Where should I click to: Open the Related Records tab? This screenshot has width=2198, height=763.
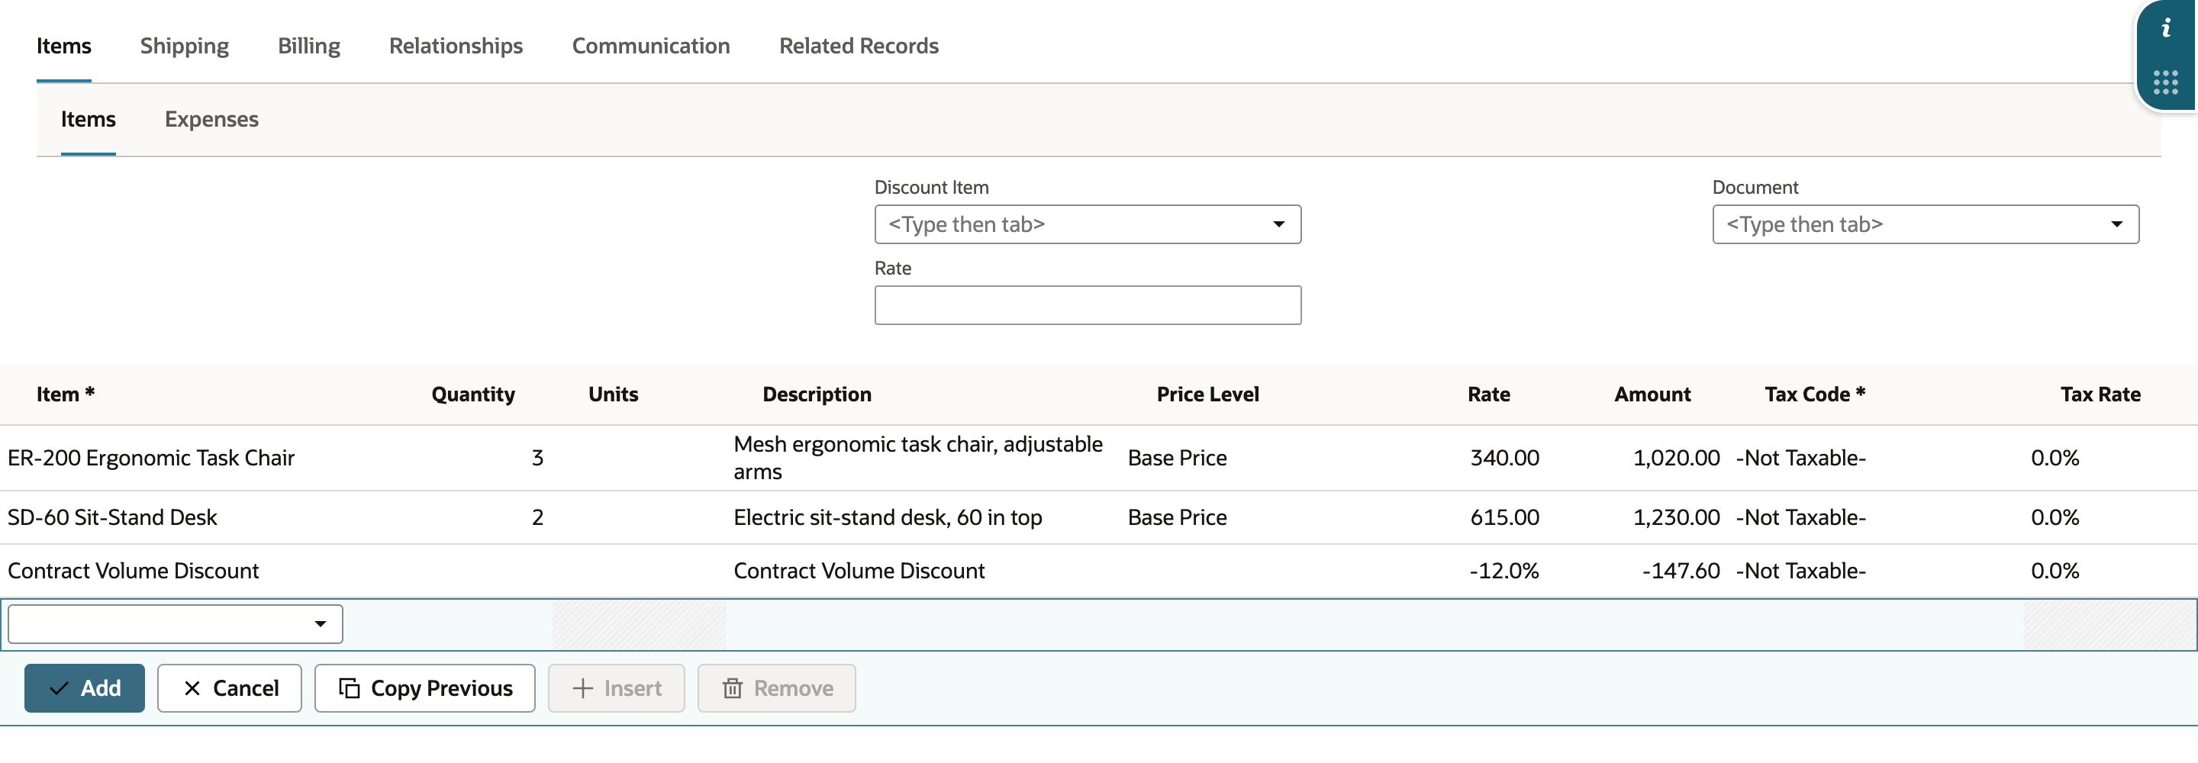pos(859,46)
